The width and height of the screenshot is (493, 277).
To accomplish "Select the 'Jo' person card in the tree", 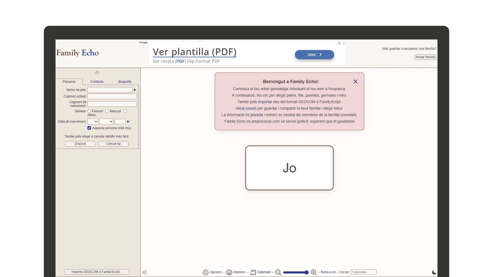I will point(289,168).
